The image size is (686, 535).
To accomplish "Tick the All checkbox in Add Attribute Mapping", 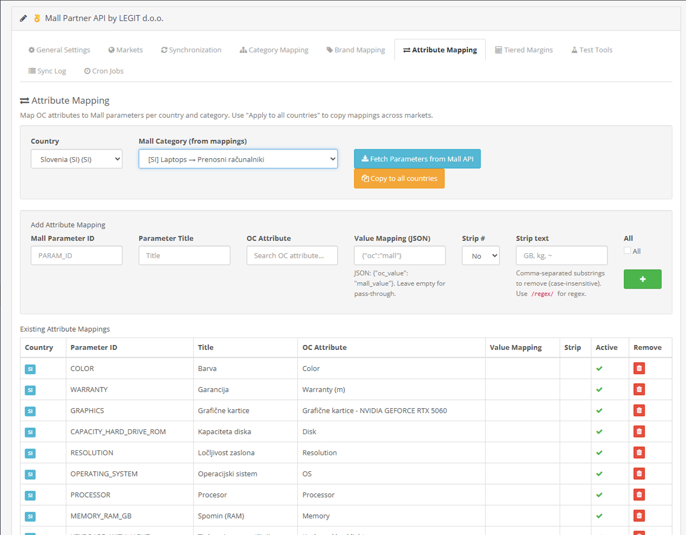I will coord(627,250).
